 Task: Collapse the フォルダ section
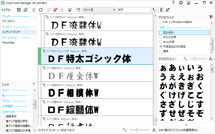pyautogui.click(x=34, y=16)
